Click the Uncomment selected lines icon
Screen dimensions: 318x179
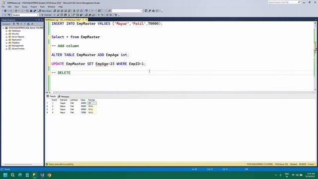[102, 15]
